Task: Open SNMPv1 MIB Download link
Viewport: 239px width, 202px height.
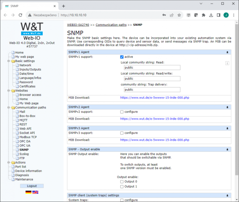Action: click(x=155, y=97)
